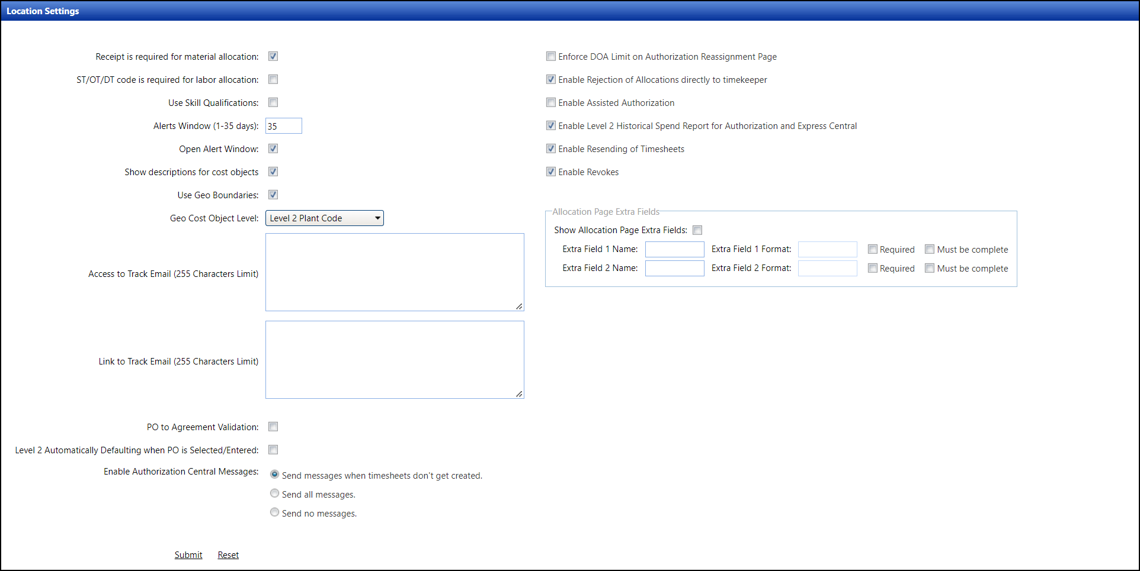Disable Use Geo Boundaries checkbox
1140x571 pixels.
(x=273, y=195)
